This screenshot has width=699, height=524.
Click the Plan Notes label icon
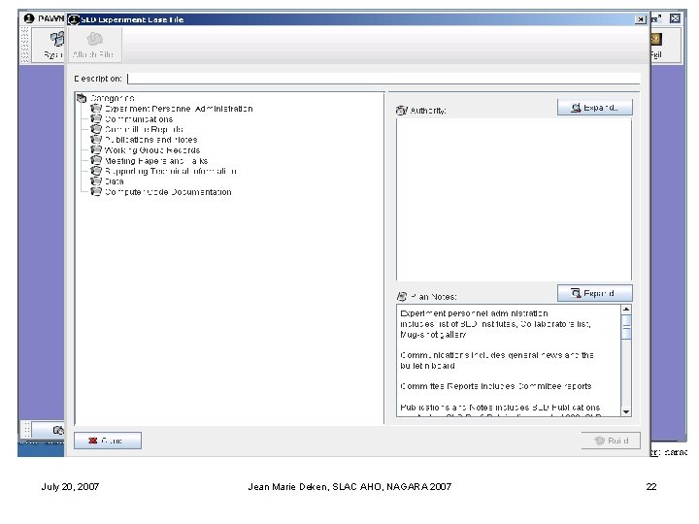401,296
